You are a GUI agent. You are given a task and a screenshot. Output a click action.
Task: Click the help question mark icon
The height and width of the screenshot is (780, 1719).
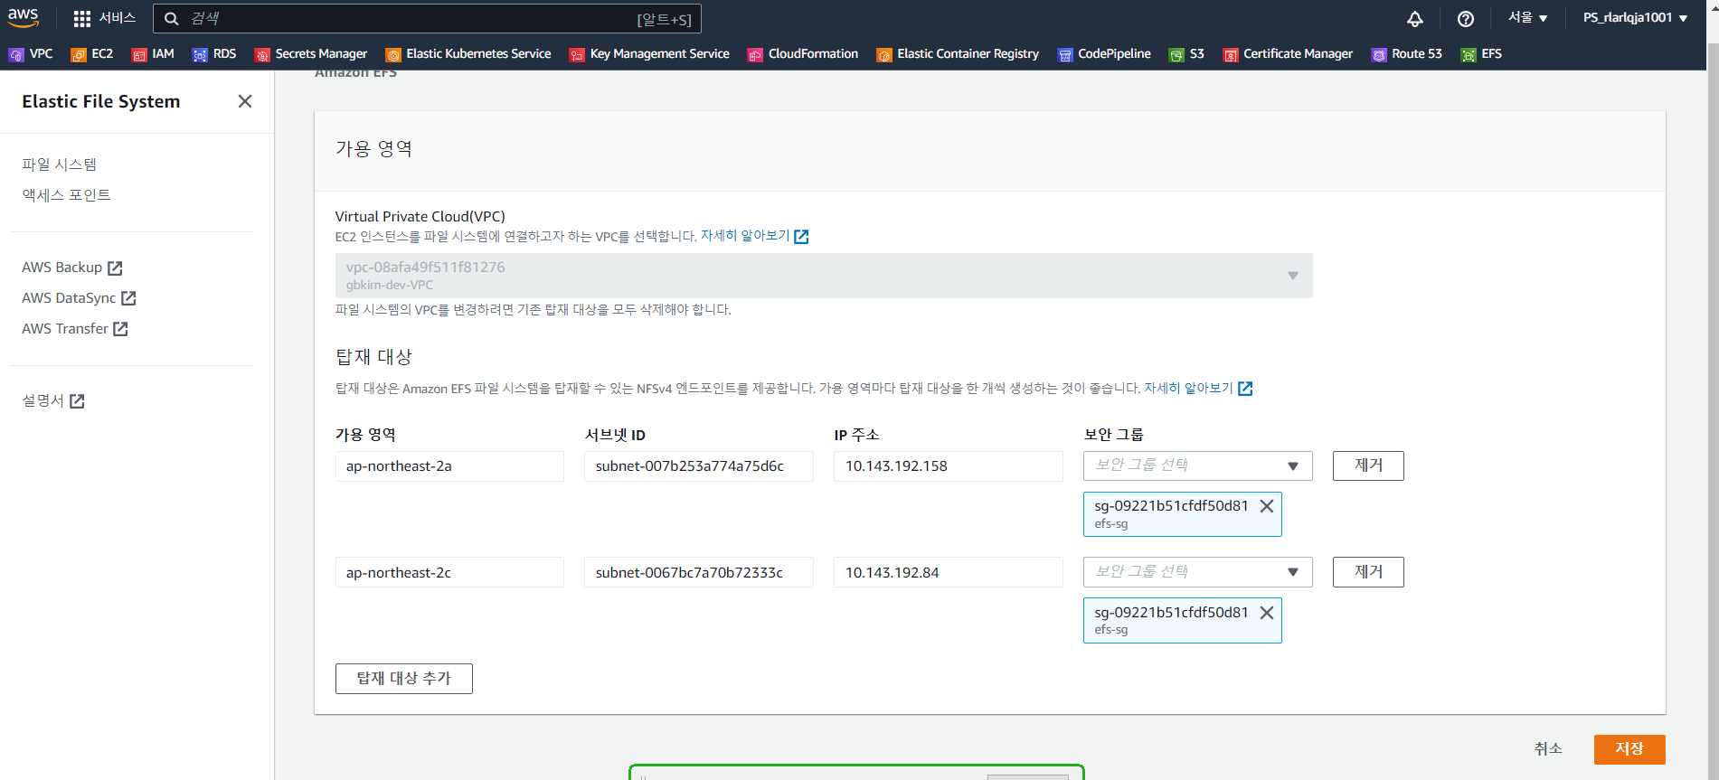[1465, 19]
